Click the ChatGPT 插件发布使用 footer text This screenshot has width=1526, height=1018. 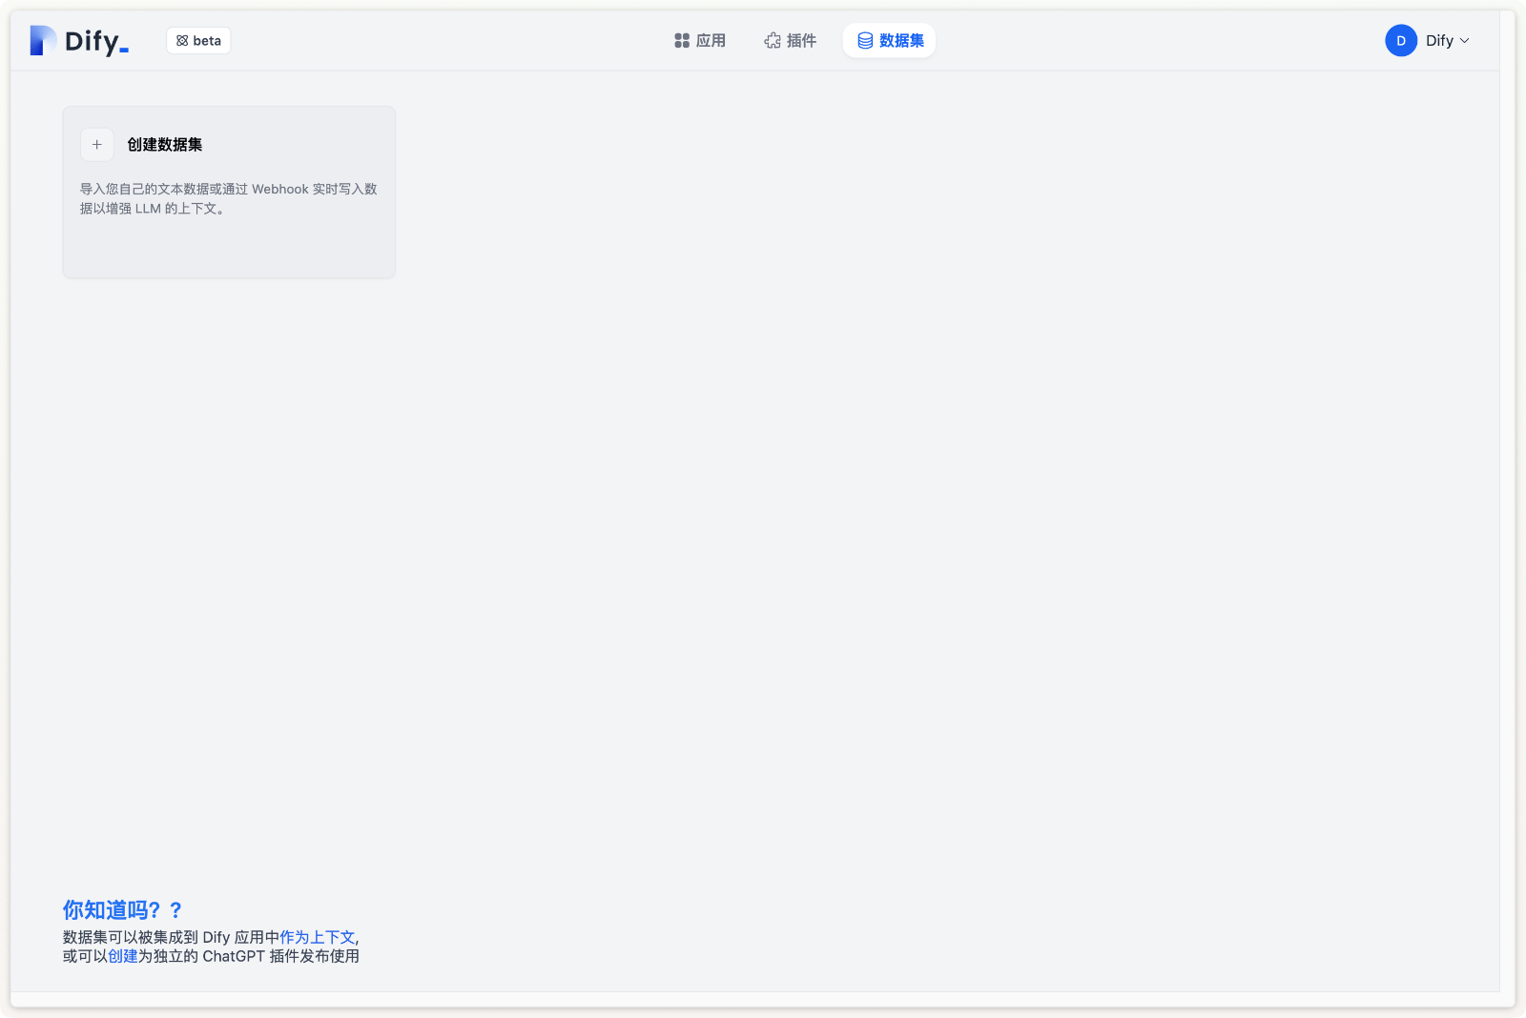280,956
